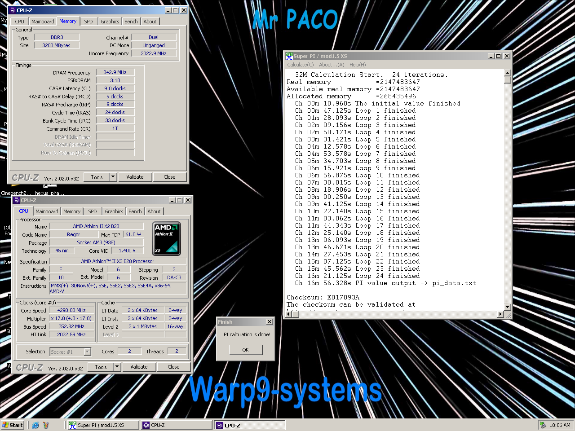Open CPU tab in top CPU-Z window

point(19,22)
